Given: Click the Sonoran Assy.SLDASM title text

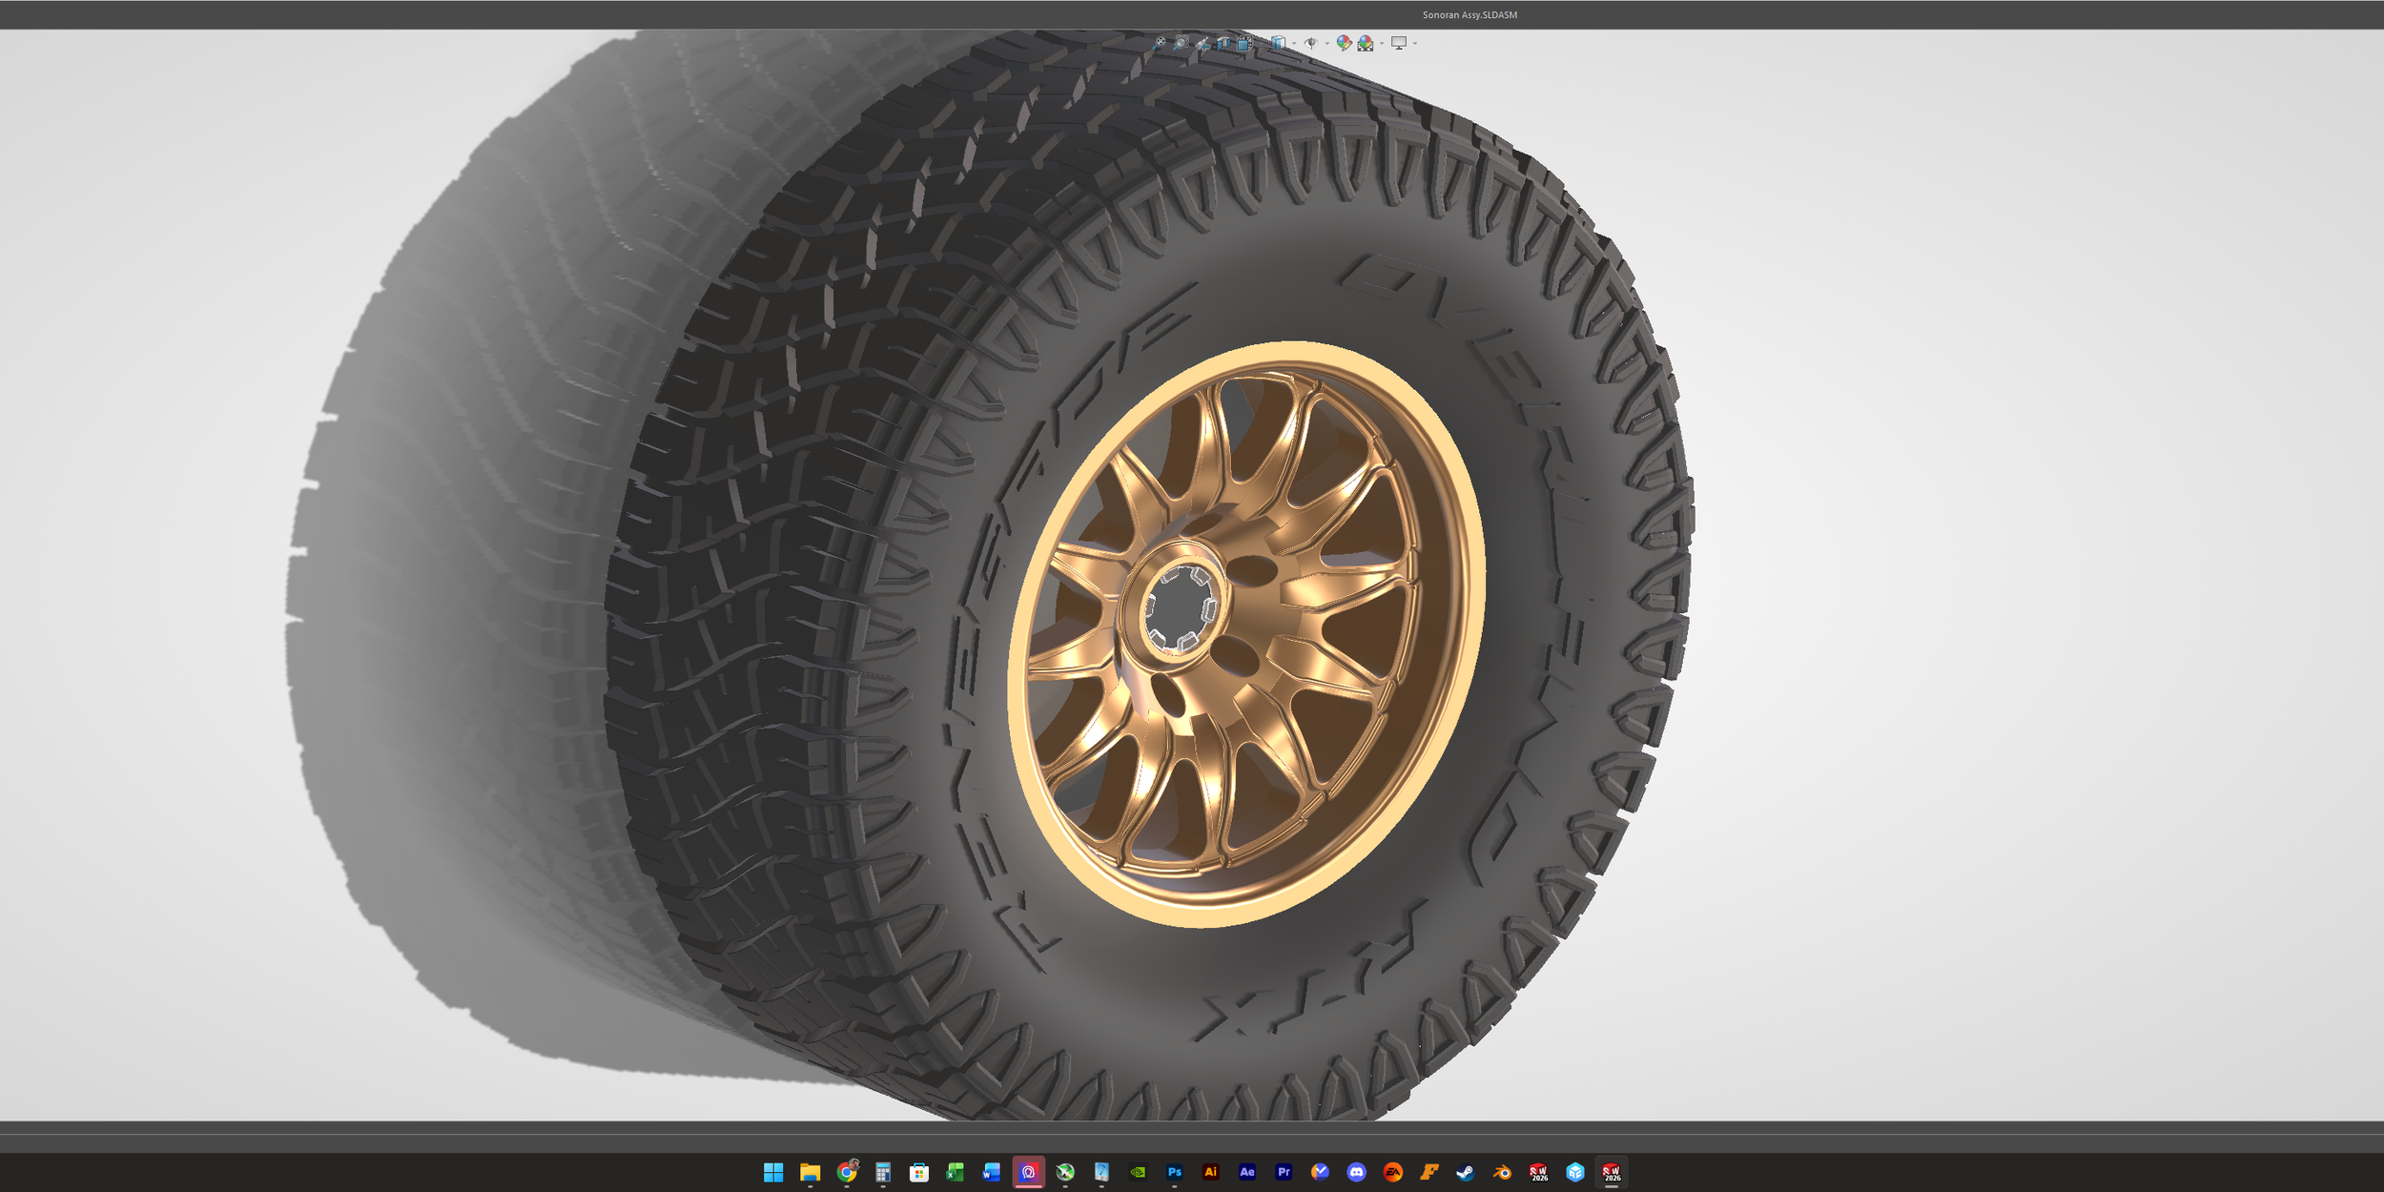Looking at the screenshot, I should click(x=1469, y=15).
